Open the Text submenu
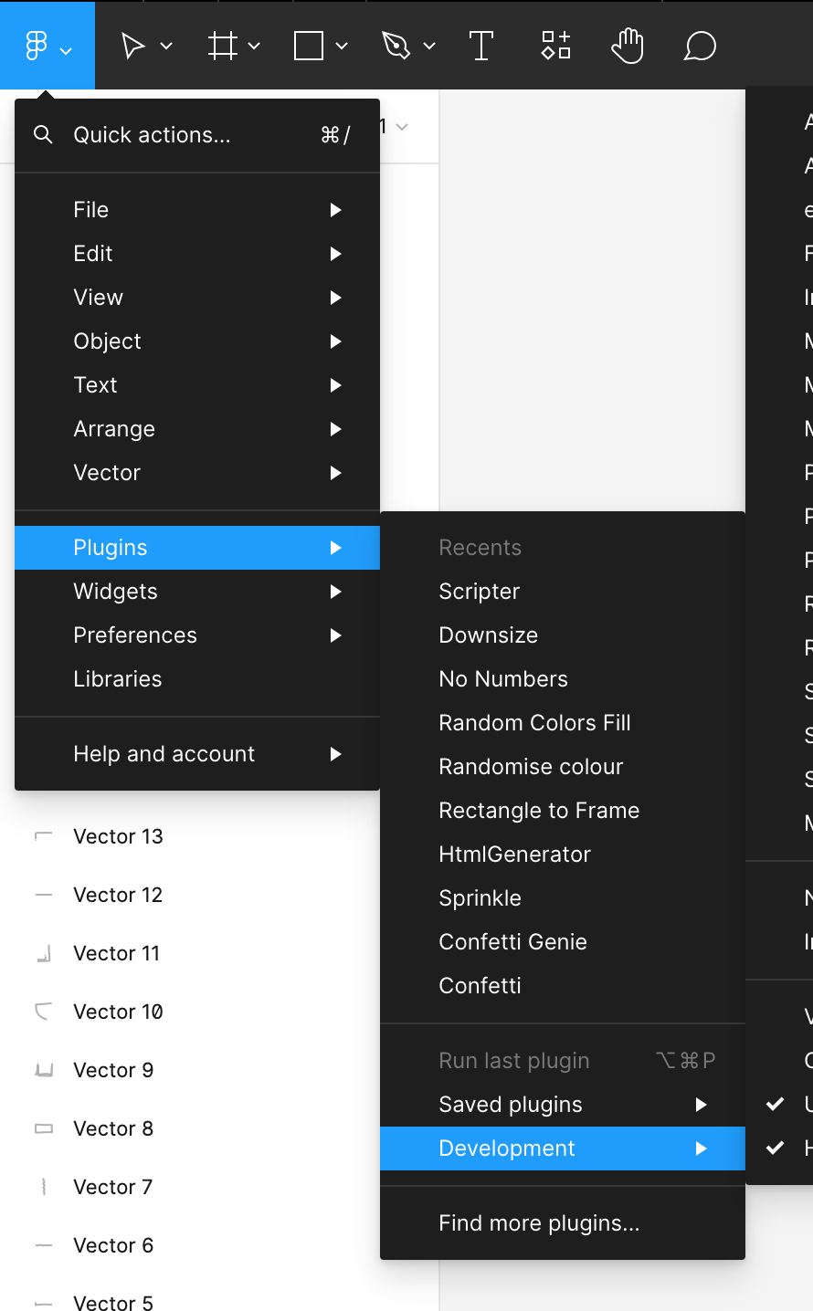813x1311 pixels. [197, 385]
